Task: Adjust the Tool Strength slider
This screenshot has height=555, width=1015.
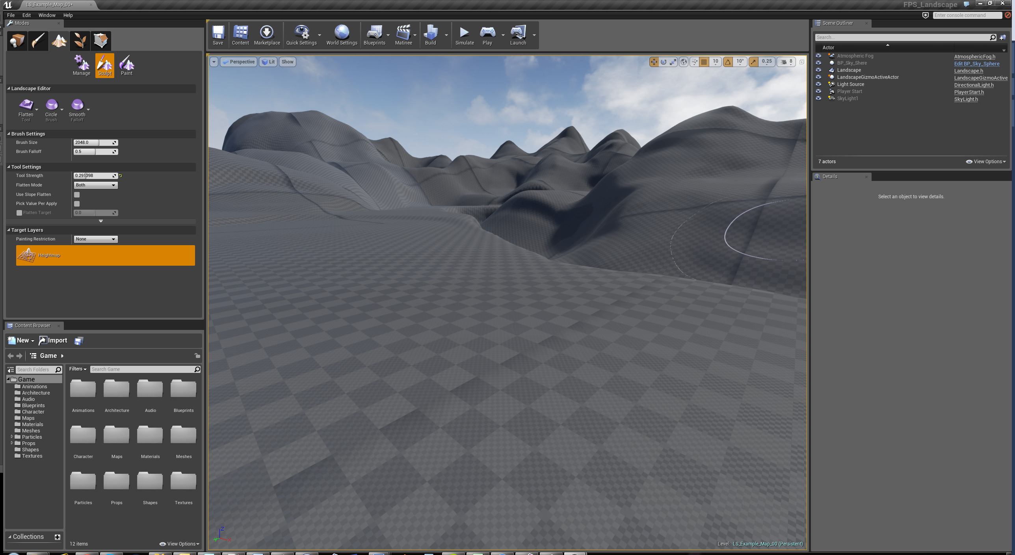Action: [95, 175]
